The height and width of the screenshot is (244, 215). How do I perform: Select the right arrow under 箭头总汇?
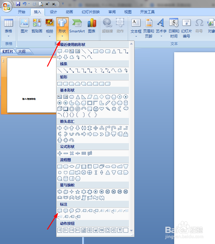point(60,128)
